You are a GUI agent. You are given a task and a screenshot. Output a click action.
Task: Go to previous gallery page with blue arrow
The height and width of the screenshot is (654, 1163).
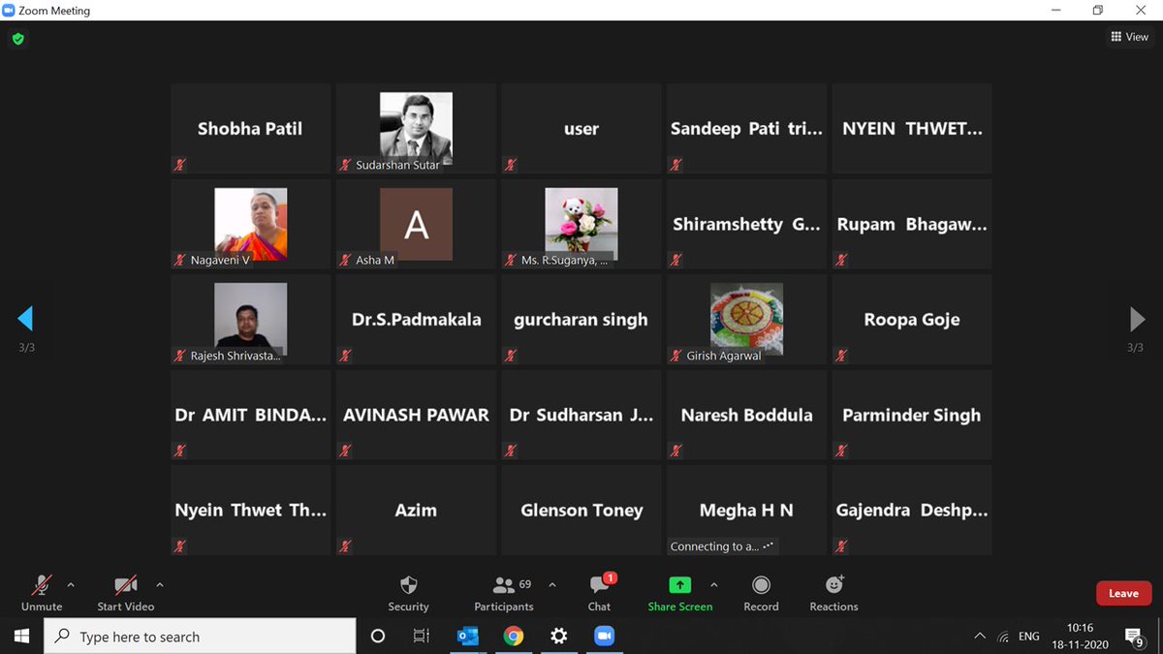(x=26, y=318)
